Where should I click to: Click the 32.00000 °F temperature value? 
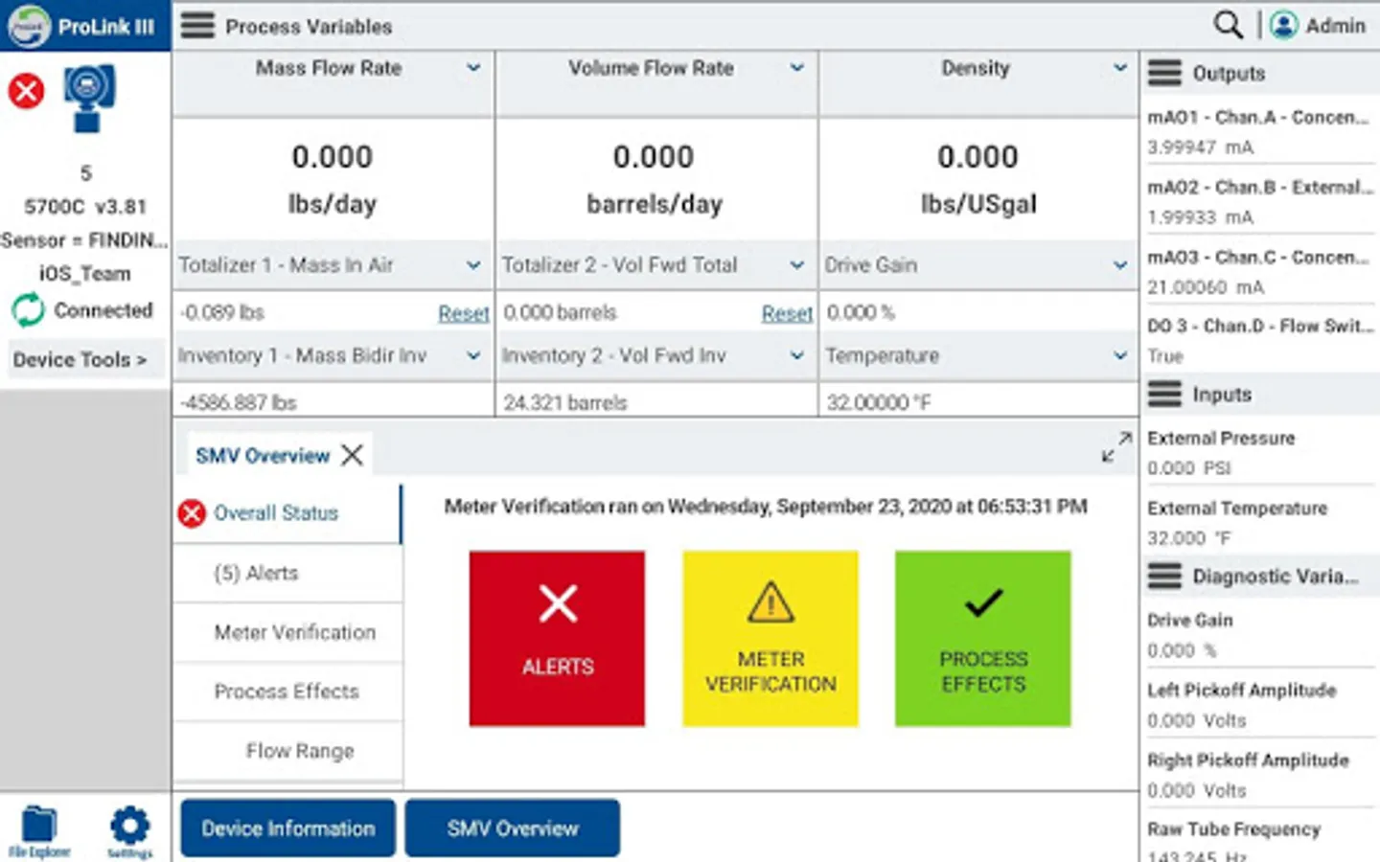pyautogui.click(x=879, y=403)
